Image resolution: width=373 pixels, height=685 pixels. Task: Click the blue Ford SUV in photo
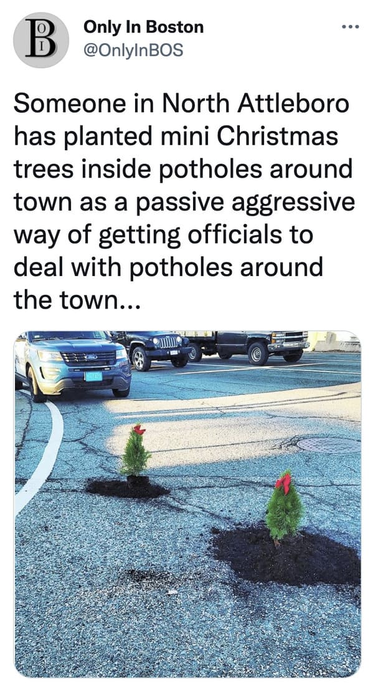click(x=72, y=365)
